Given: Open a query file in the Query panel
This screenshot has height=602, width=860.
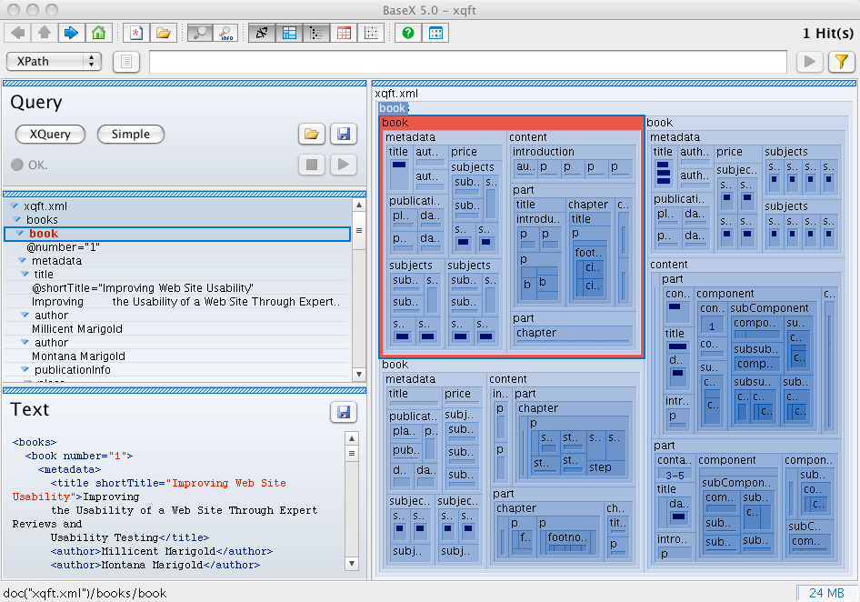Looking at the screenshot, I should [x=312, y=135].
